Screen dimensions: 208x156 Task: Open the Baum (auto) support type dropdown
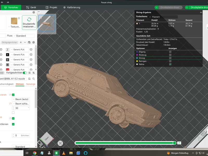click(x=21, y=99)
